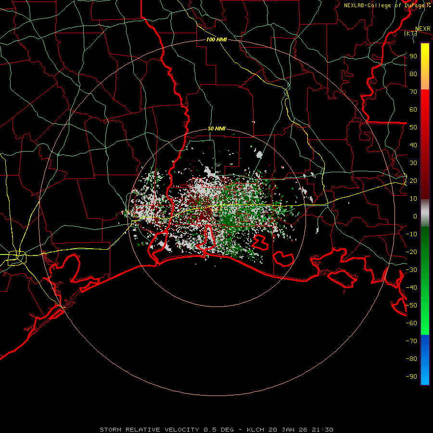
Task: Click the -80 scale value
Action: (x=411, y=359)
